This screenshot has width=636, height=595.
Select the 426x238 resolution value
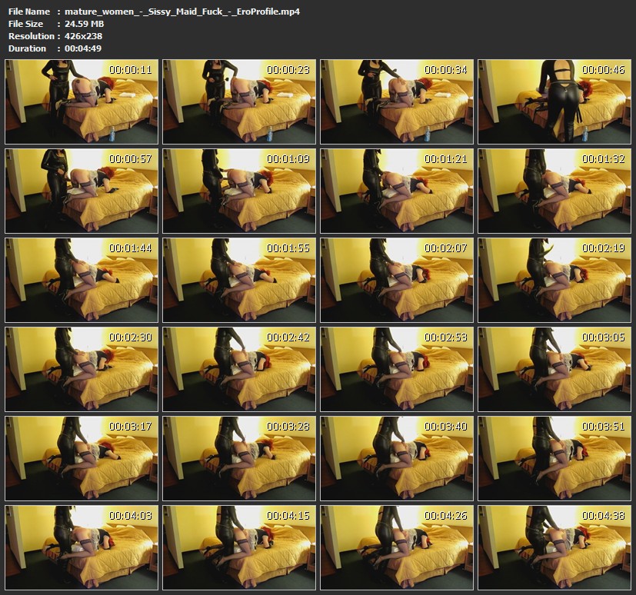(x=84, y=36)
